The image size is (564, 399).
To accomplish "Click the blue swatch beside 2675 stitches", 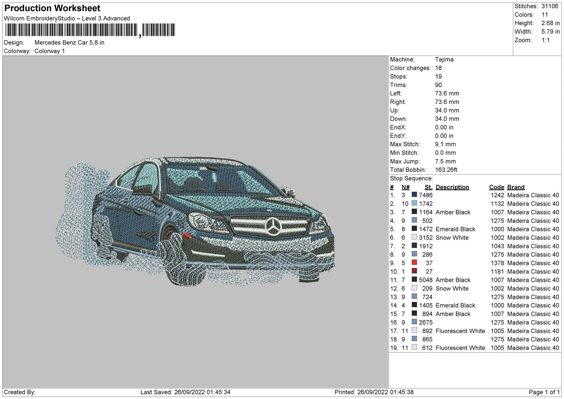I will pyautogui.click(x=414, y=322).
